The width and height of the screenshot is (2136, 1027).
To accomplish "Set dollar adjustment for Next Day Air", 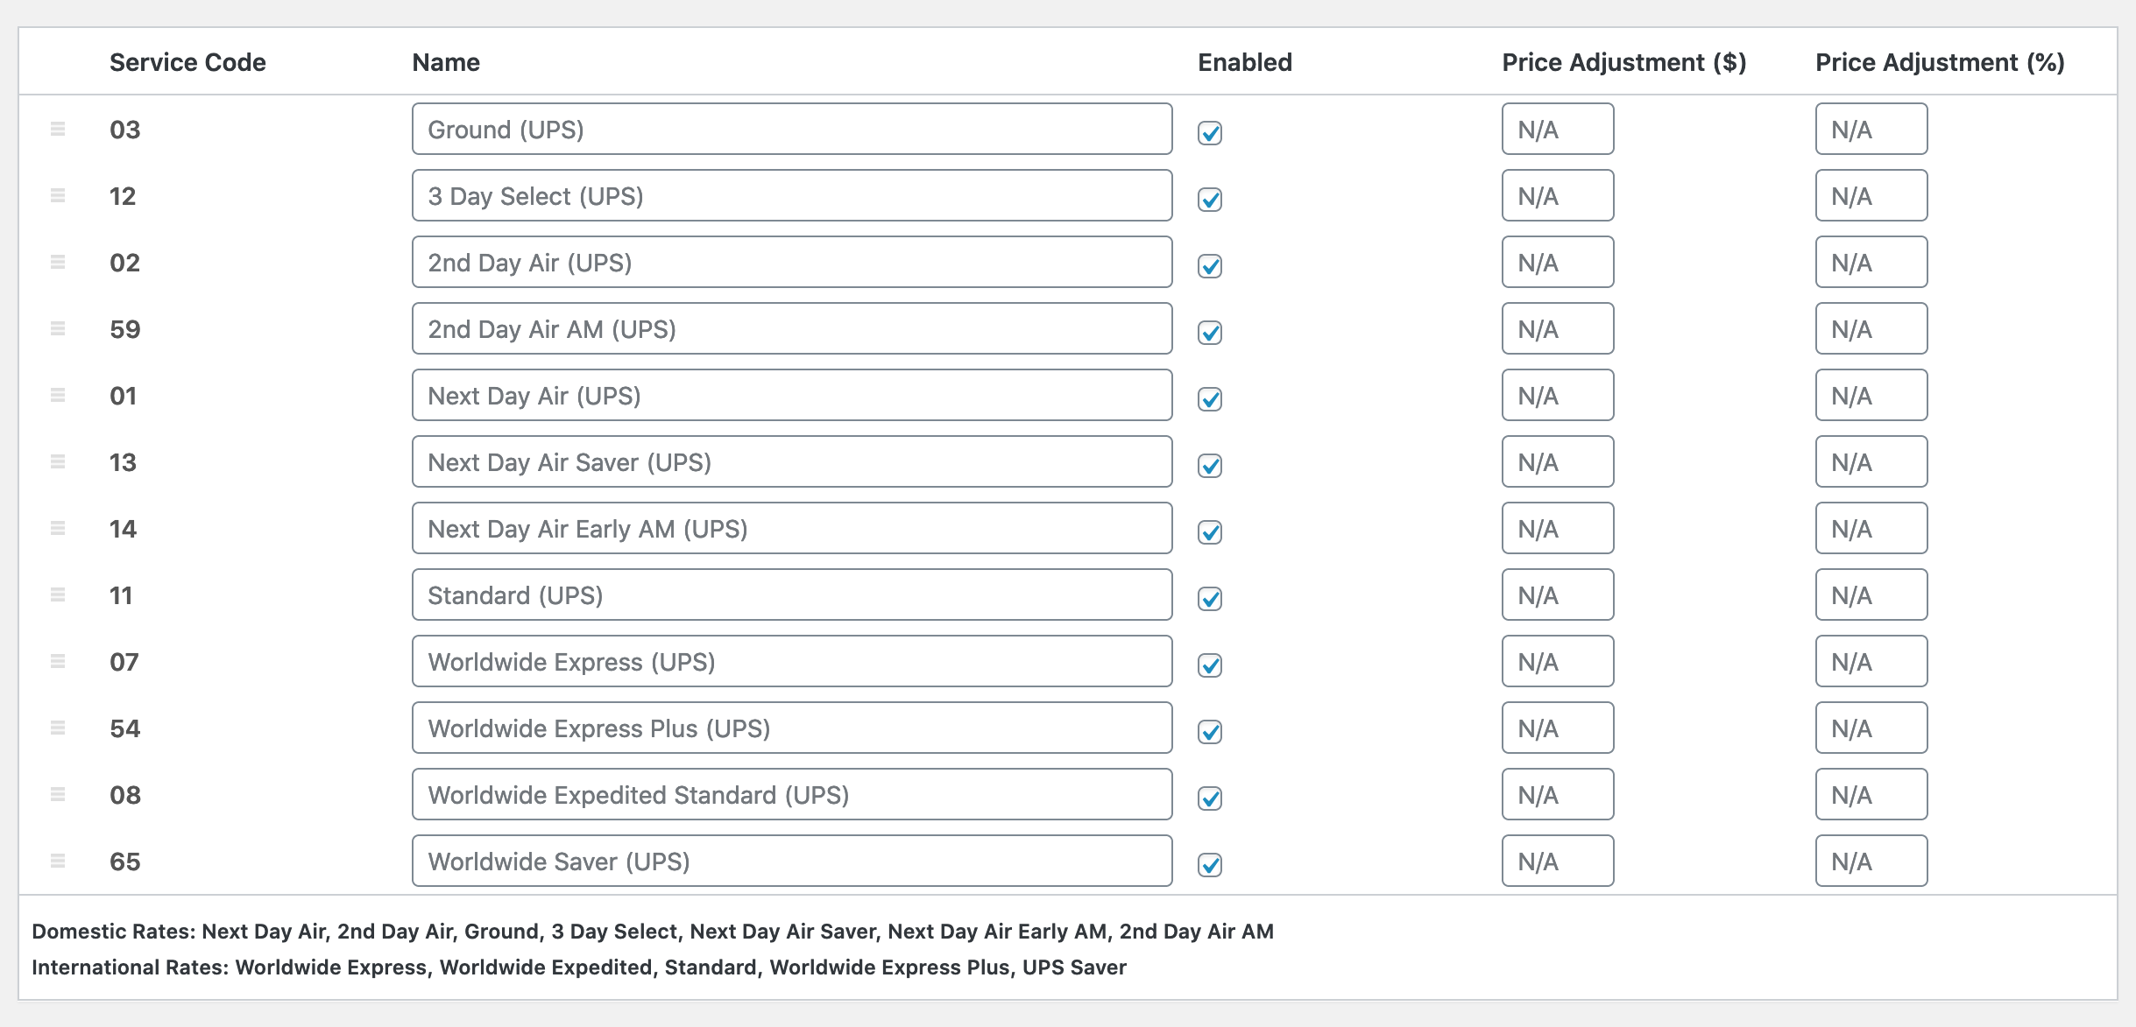I will [x=1557, y=396].
